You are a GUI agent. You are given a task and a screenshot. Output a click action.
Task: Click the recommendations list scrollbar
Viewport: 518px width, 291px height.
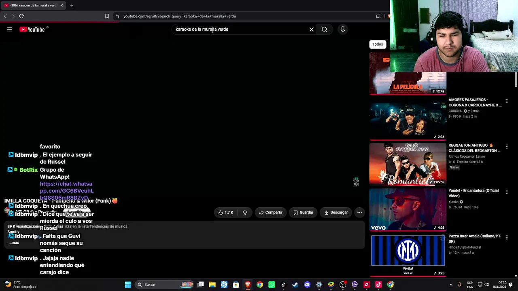click(x=516, y=79)
